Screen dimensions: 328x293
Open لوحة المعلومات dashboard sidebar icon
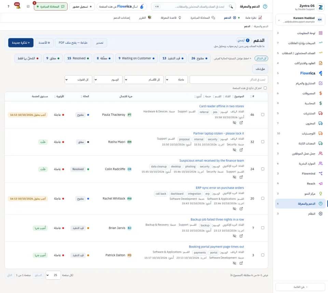click(320, 33)
